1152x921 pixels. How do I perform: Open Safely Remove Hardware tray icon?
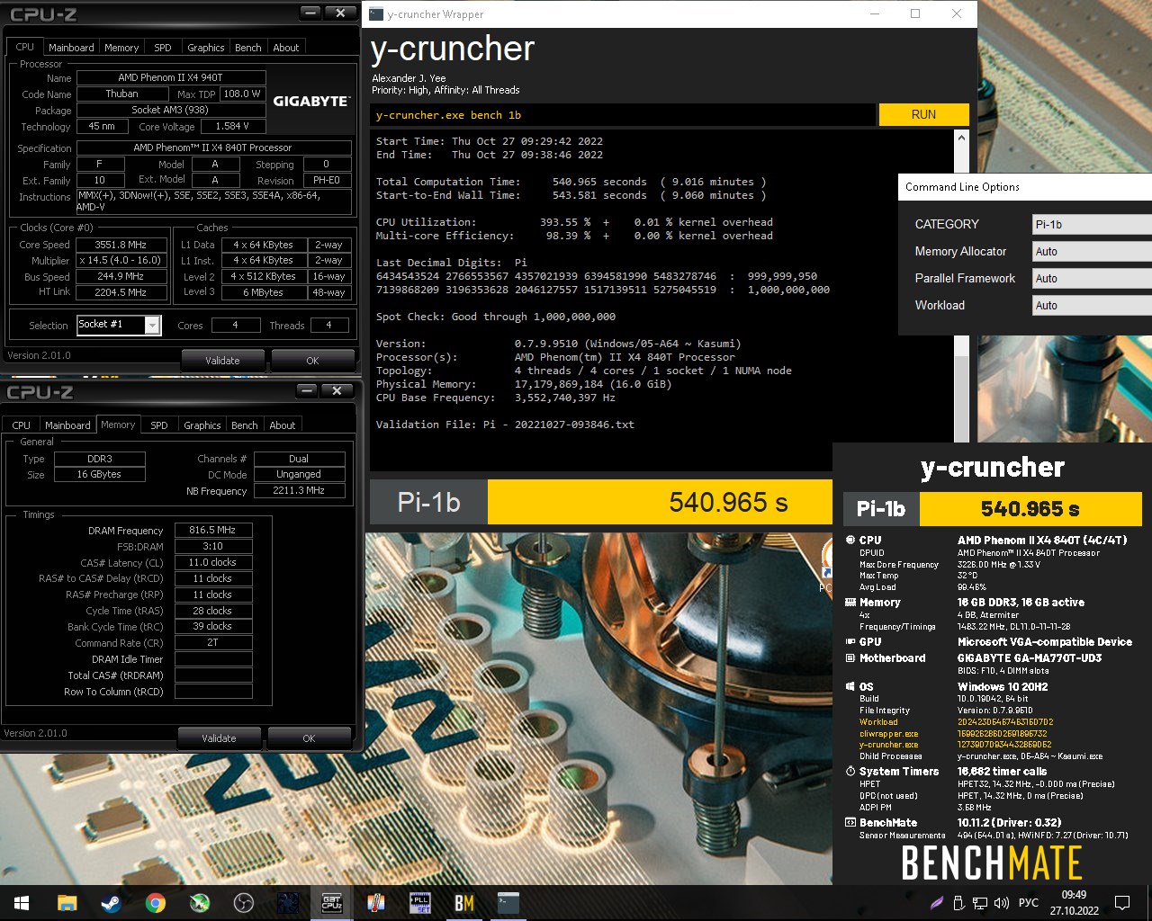pyautogui.click(x=958, y=903)
